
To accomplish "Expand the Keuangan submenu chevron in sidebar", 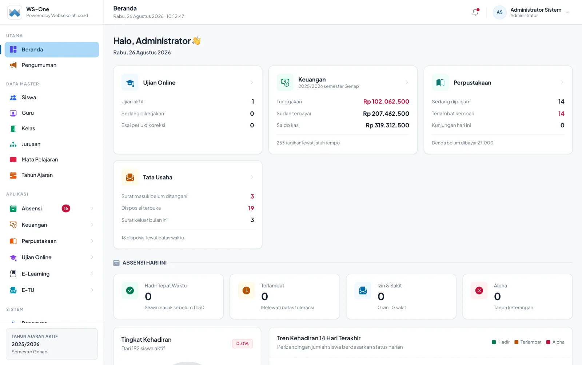I will 92,225.
